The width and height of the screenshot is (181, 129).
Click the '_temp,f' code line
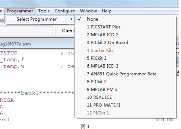(12, 60)
